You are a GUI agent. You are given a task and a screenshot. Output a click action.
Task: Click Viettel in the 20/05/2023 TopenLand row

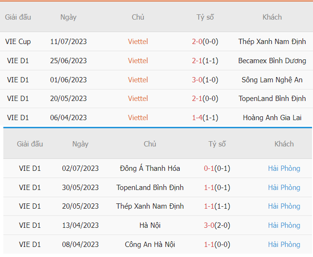pyautogui.click(x=138, y=99)
